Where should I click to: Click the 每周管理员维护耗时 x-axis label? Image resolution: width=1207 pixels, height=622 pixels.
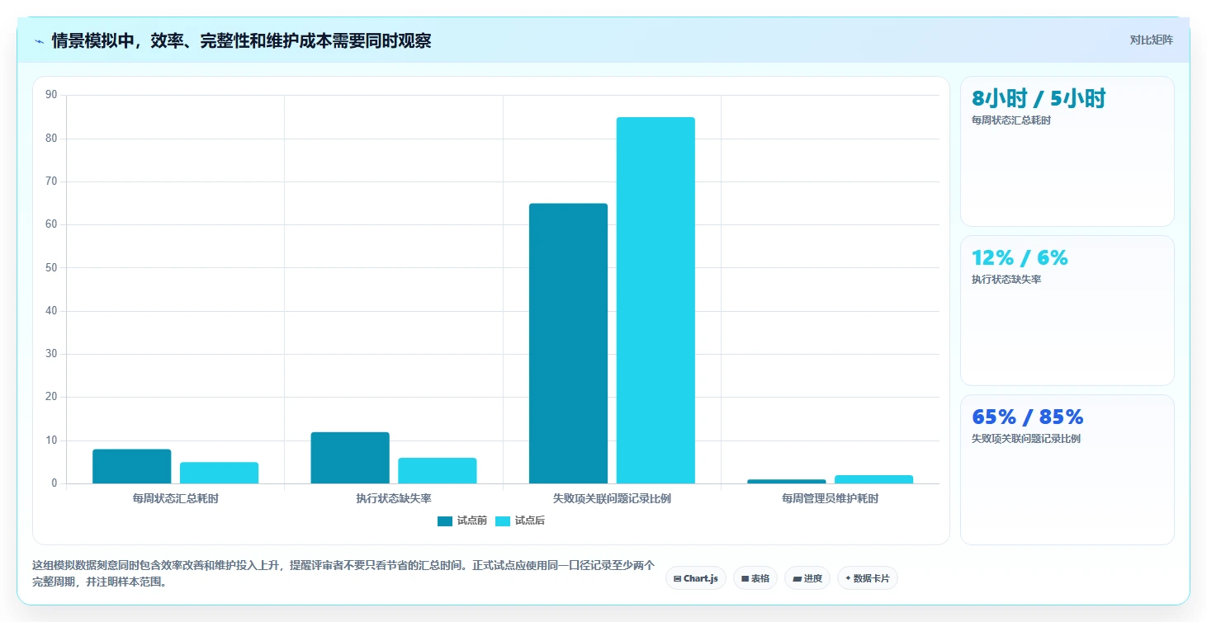(830, 499)
